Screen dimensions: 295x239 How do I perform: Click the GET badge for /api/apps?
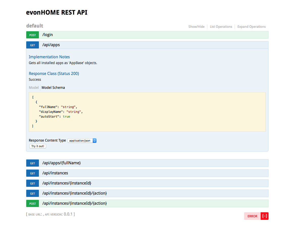(x=33, y=45)
